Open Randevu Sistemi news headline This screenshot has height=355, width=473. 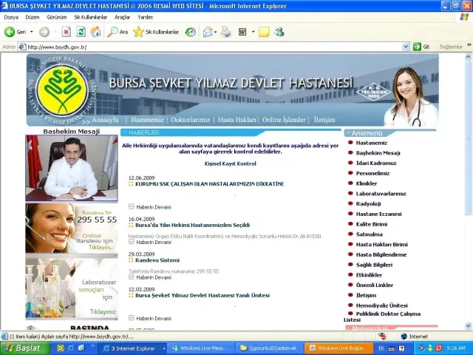click(157, 260)
